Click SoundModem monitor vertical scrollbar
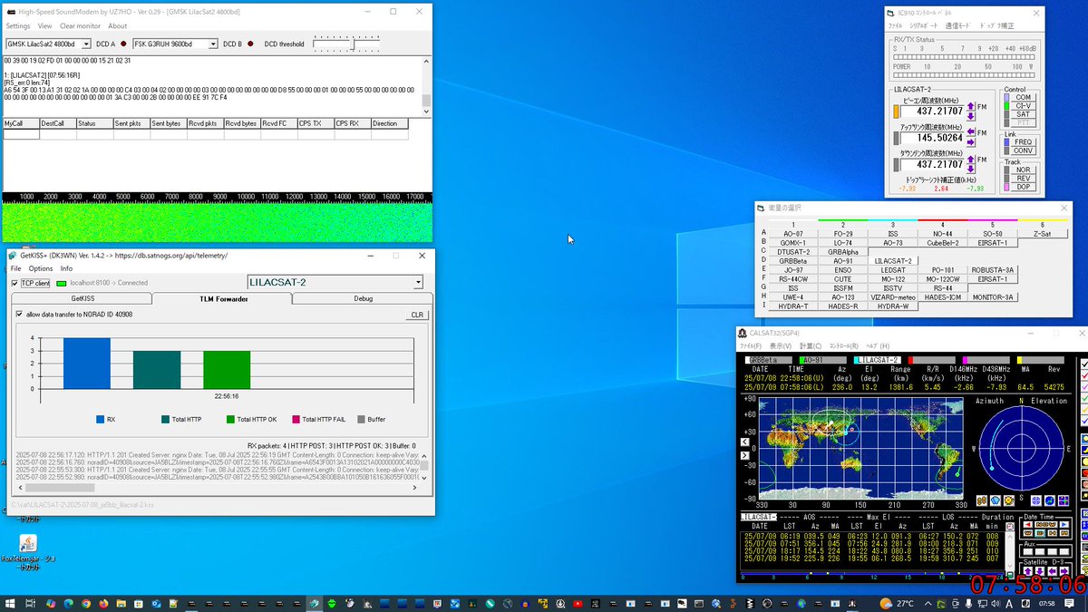Image resolution: width=1088 pixels, height=612 pixels. [426, 85]
